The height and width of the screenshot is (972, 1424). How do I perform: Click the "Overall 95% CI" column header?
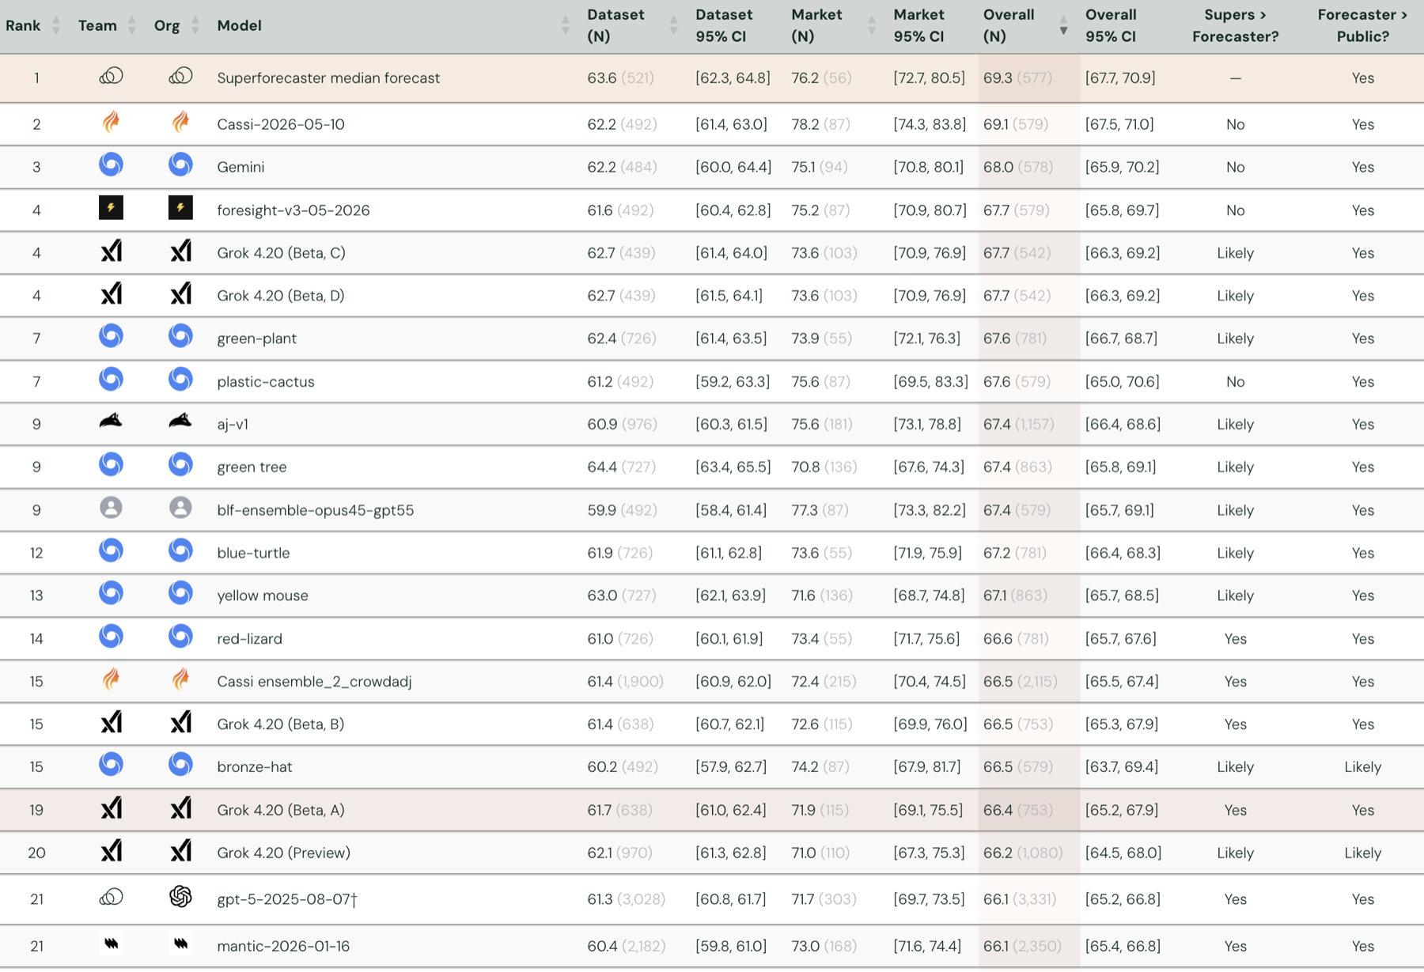(1111, 25)
